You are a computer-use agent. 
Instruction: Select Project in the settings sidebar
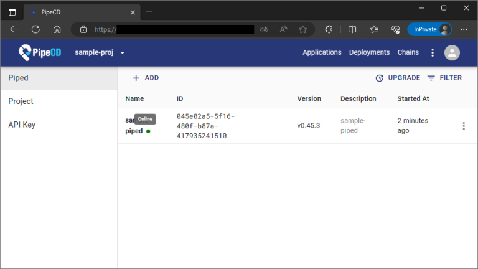coord(21,101)
